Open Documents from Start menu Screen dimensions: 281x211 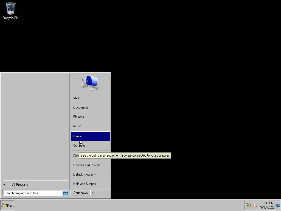point(91,107)
